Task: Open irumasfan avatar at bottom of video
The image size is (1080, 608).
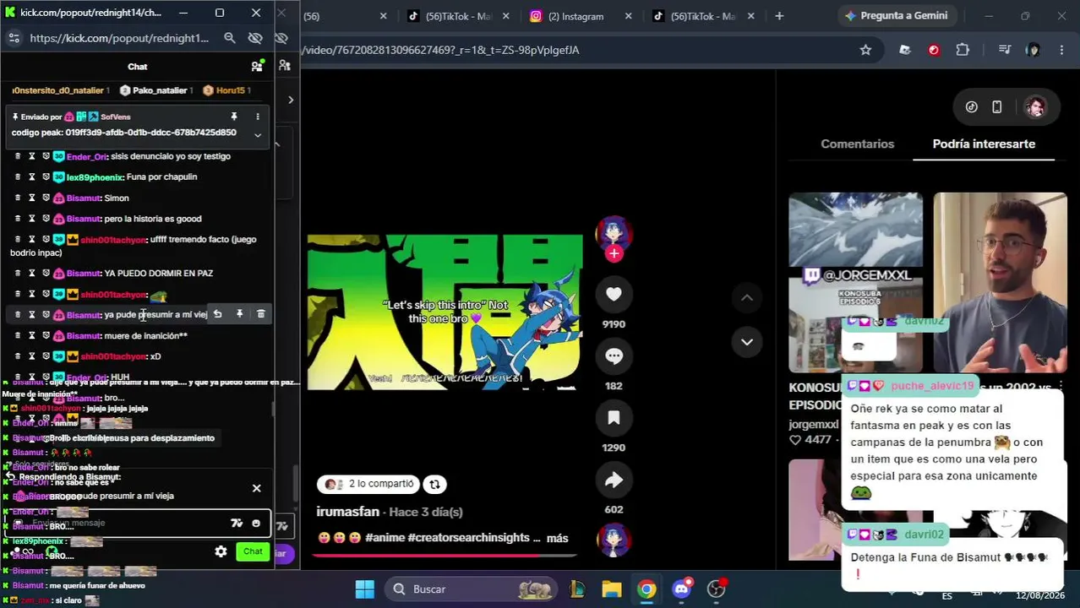Action: [614, 540]
